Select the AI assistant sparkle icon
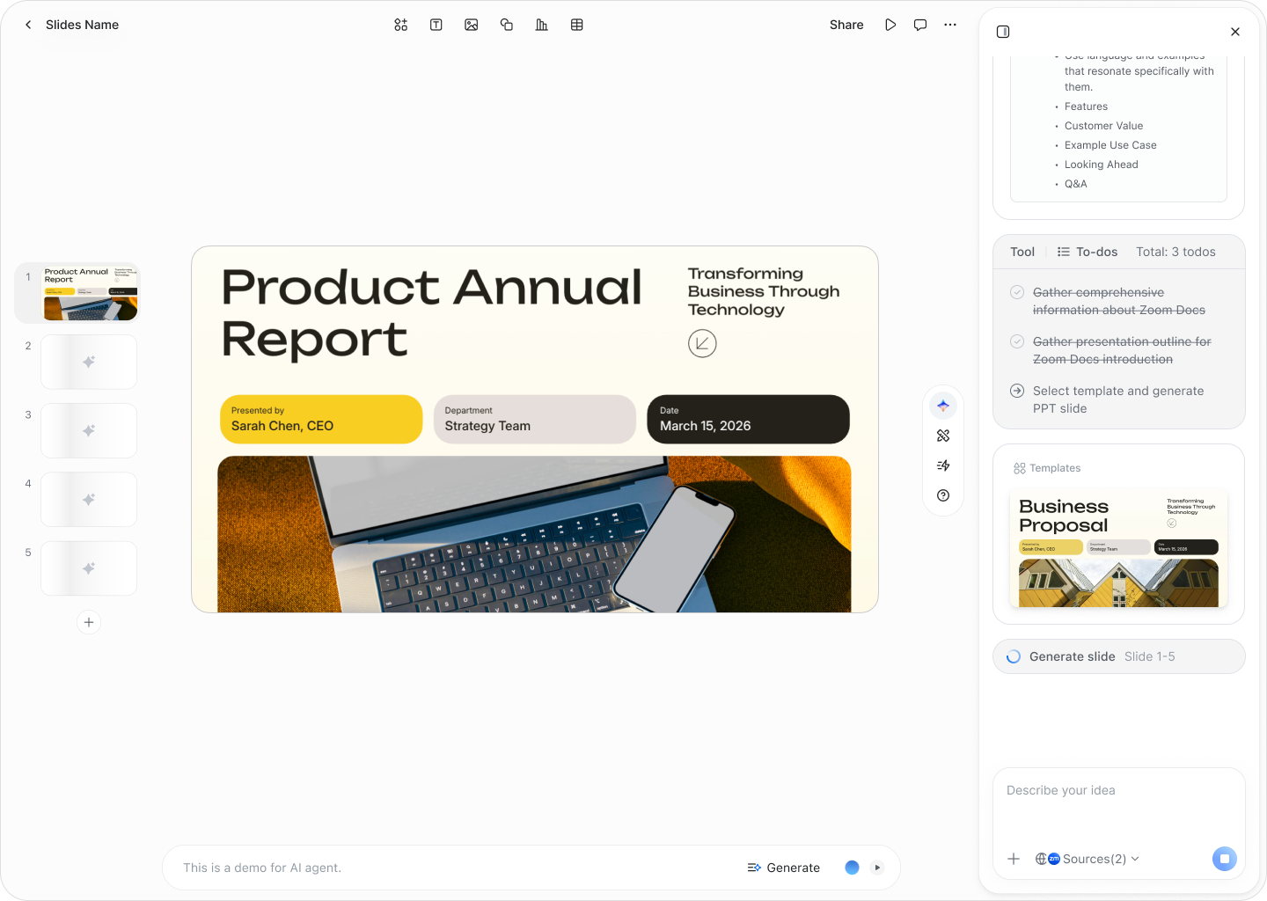 pos(942,406)
